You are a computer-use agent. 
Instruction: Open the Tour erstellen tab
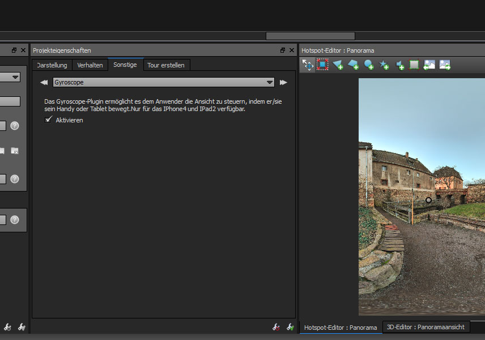[x=165, y=65]
